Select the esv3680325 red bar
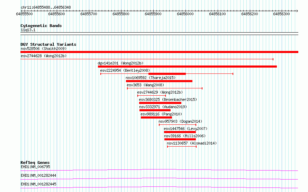Viewport: 308px width, 192px height. tap(160, 103)
